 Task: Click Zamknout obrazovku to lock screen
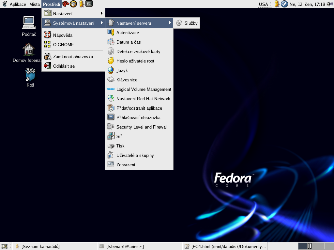[x=73, y=57]
